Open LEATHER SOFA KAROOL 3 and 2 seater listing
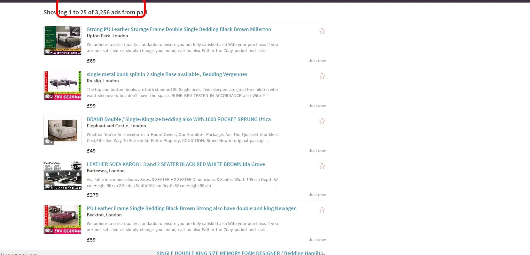Image resolution: width=530 pixels, height=255 pixels. (176, 164)
